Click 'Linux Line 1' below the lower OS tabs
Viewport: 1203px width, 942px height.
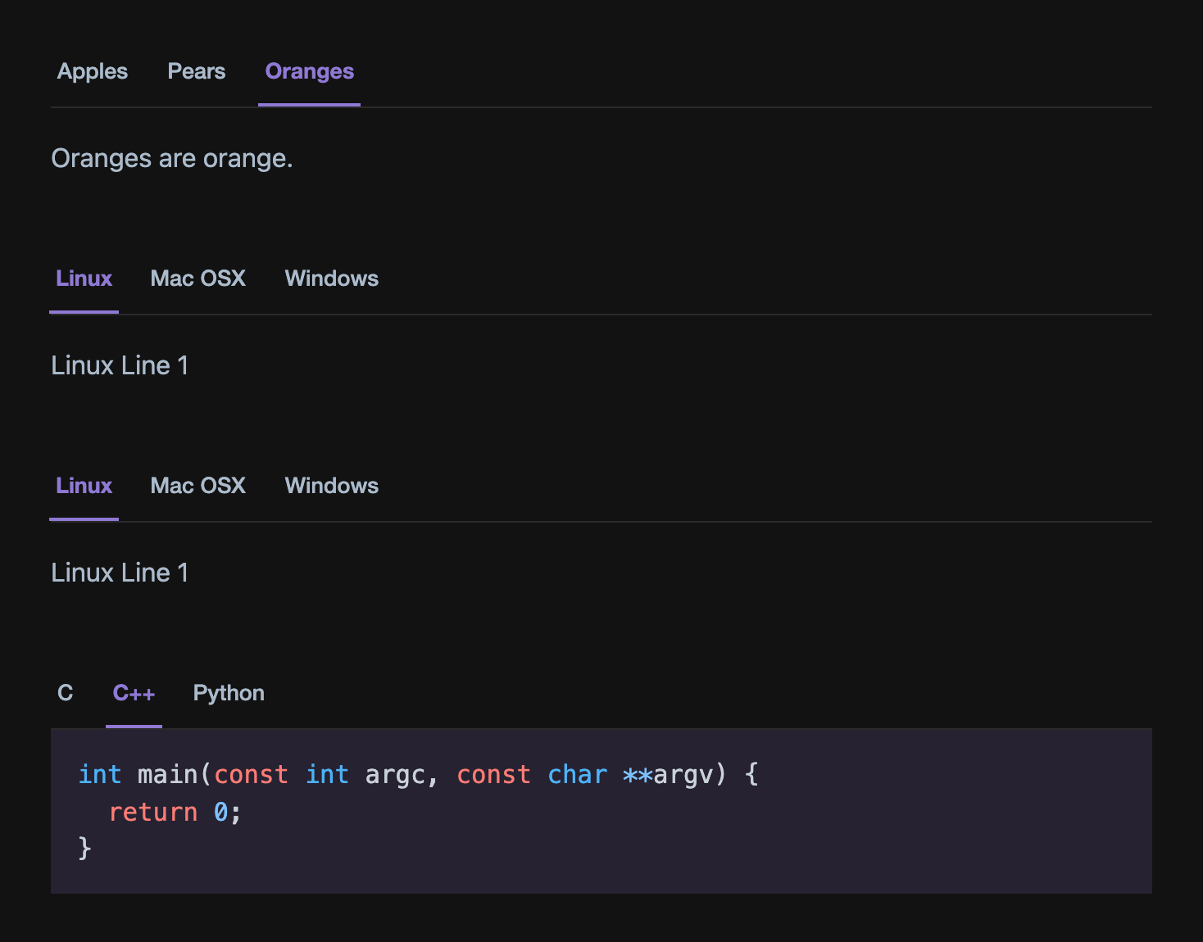point(120,573)
